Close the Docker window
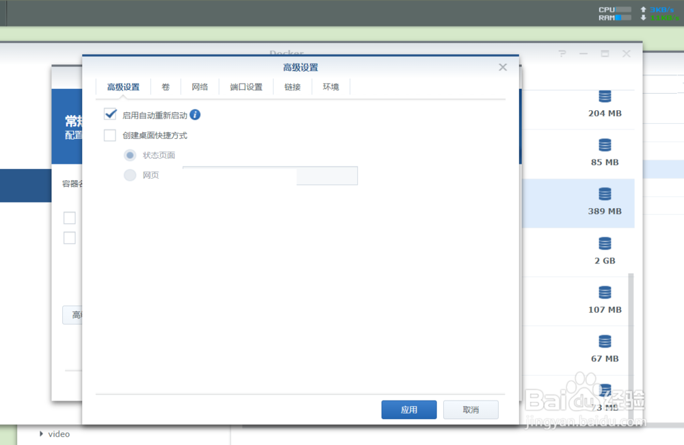 tap(627, 53)
